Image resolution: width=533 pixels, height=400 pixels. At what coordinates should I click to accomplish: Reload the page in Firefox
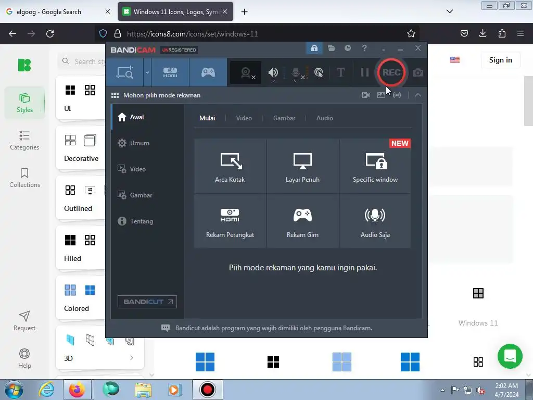tap(50, 34)
